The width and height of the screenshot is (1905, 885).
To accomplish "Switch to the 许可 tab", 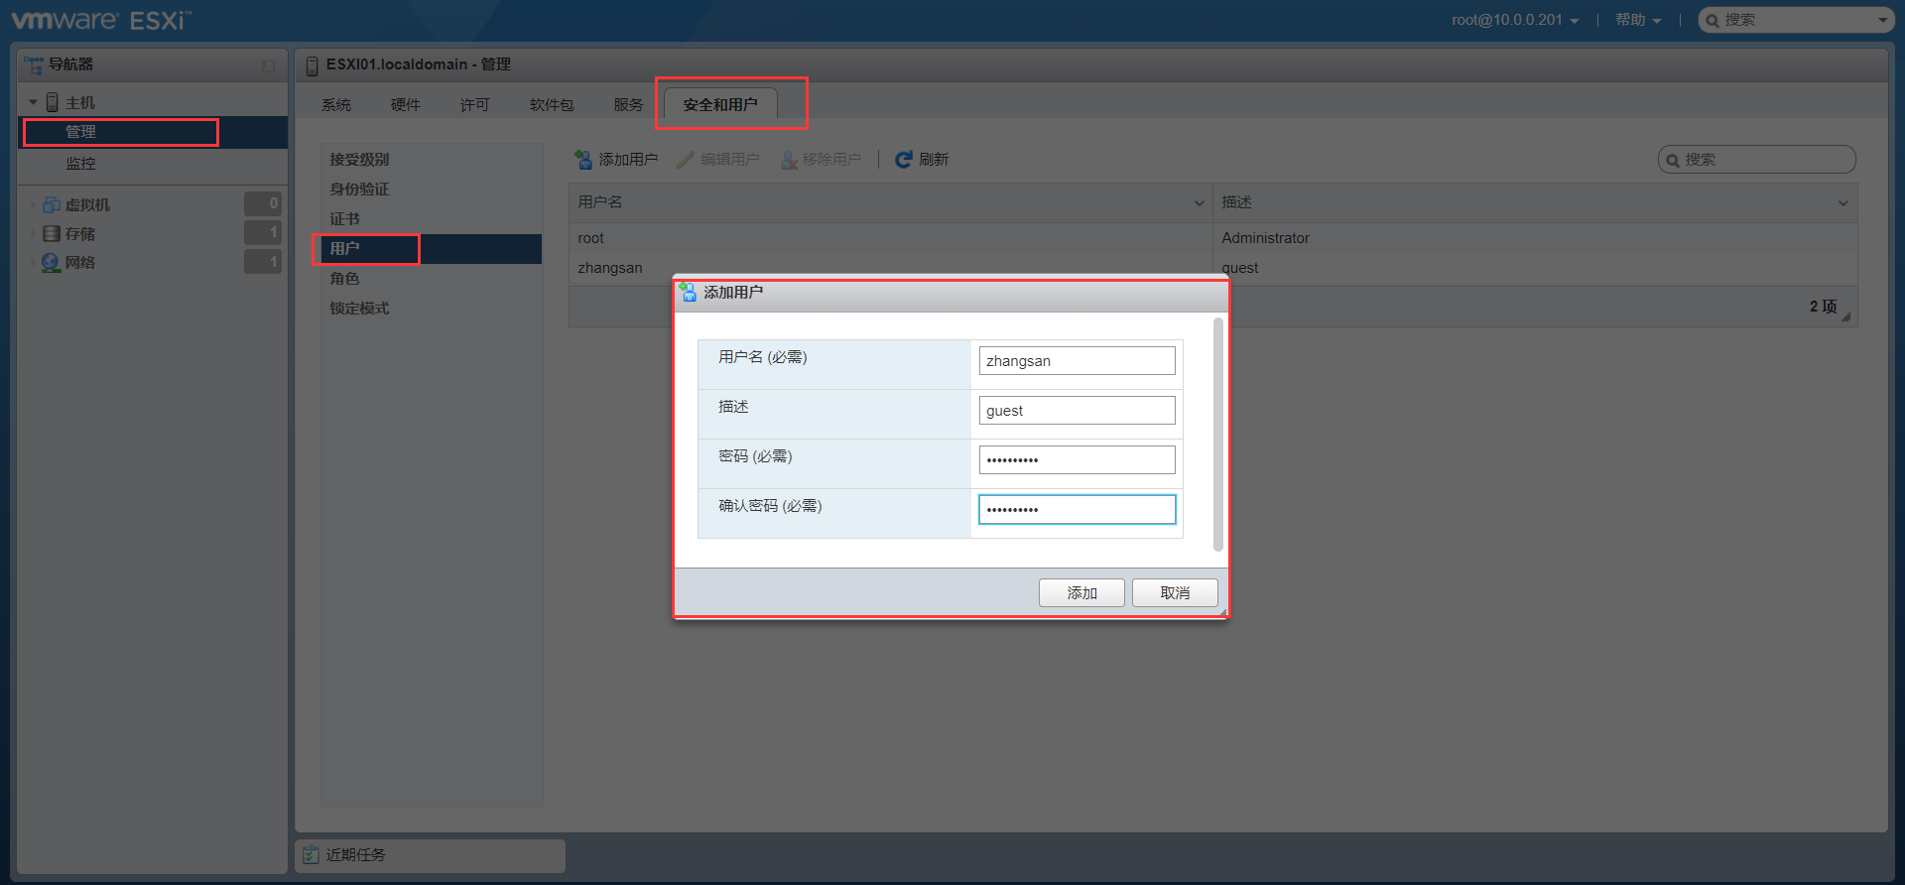I will pyautogui.click(x=475, y=104).
